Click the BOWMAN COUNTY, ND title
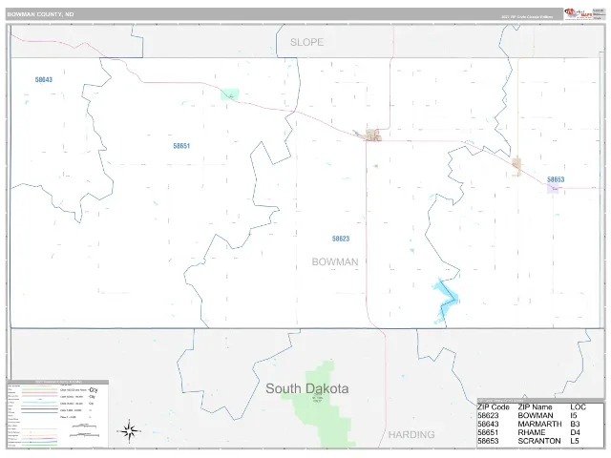611x458 pixels. 40,14
